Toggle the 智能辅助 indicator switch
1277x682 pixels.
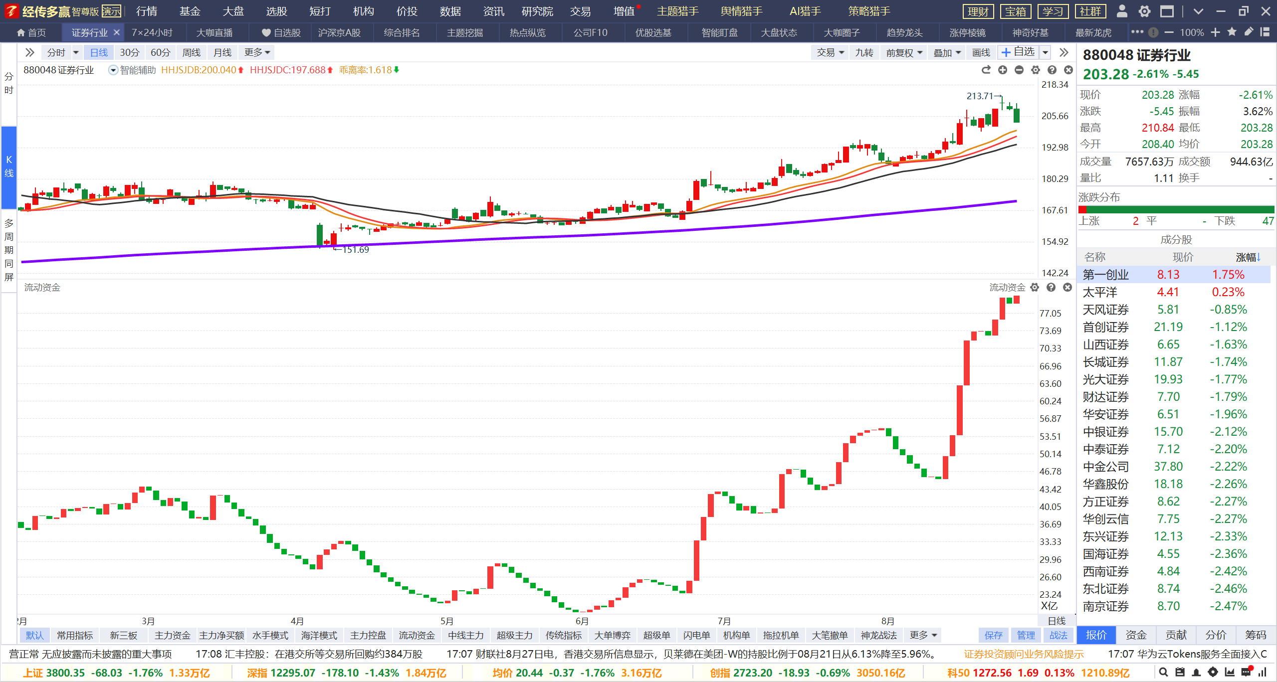tap(113, 70)
